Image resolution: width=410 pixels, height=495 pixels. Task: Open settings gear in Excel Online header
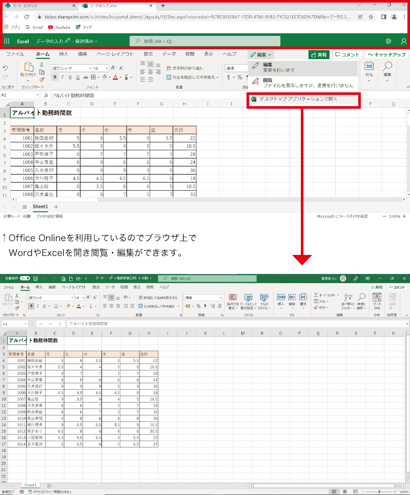click(x=388, y=41)
